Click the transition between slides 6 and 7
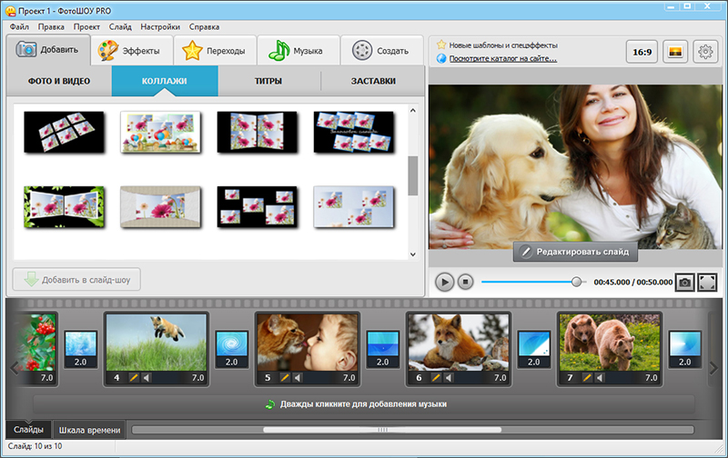Viewport: 728px width, 458px height. click(x=534, y=349)
